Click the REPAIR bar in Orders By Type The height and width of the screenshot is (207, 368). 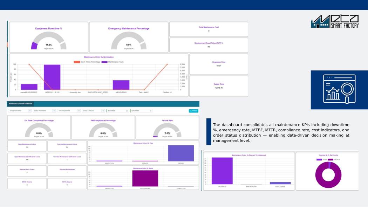coord(181,153)
